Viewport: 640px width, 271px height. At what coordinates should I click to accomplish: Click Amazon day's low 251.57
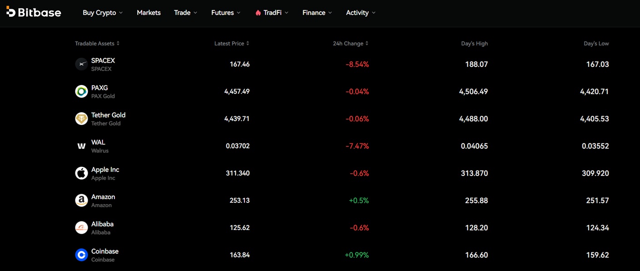(x=597, y=201)
